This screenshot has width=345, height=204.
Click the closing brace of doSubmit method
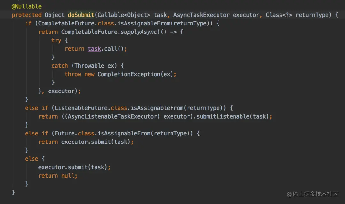tap(13, 193)
